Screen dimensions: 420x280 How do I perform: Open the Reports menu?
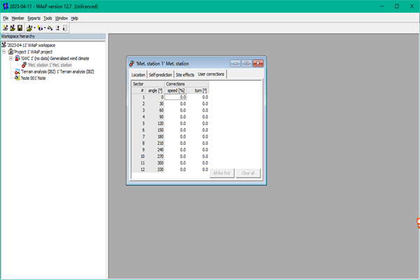point(34,18)
